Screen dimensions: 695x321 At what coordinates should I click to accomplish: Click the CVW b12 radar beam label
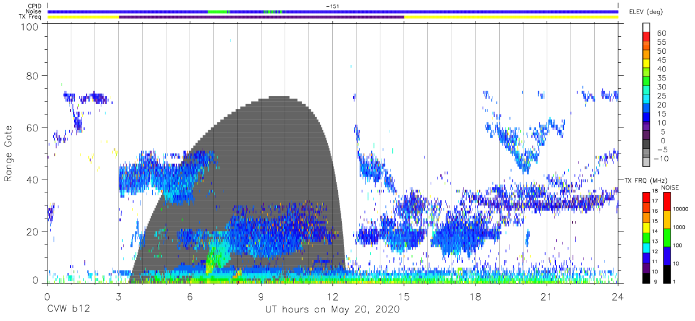point(68,310)
